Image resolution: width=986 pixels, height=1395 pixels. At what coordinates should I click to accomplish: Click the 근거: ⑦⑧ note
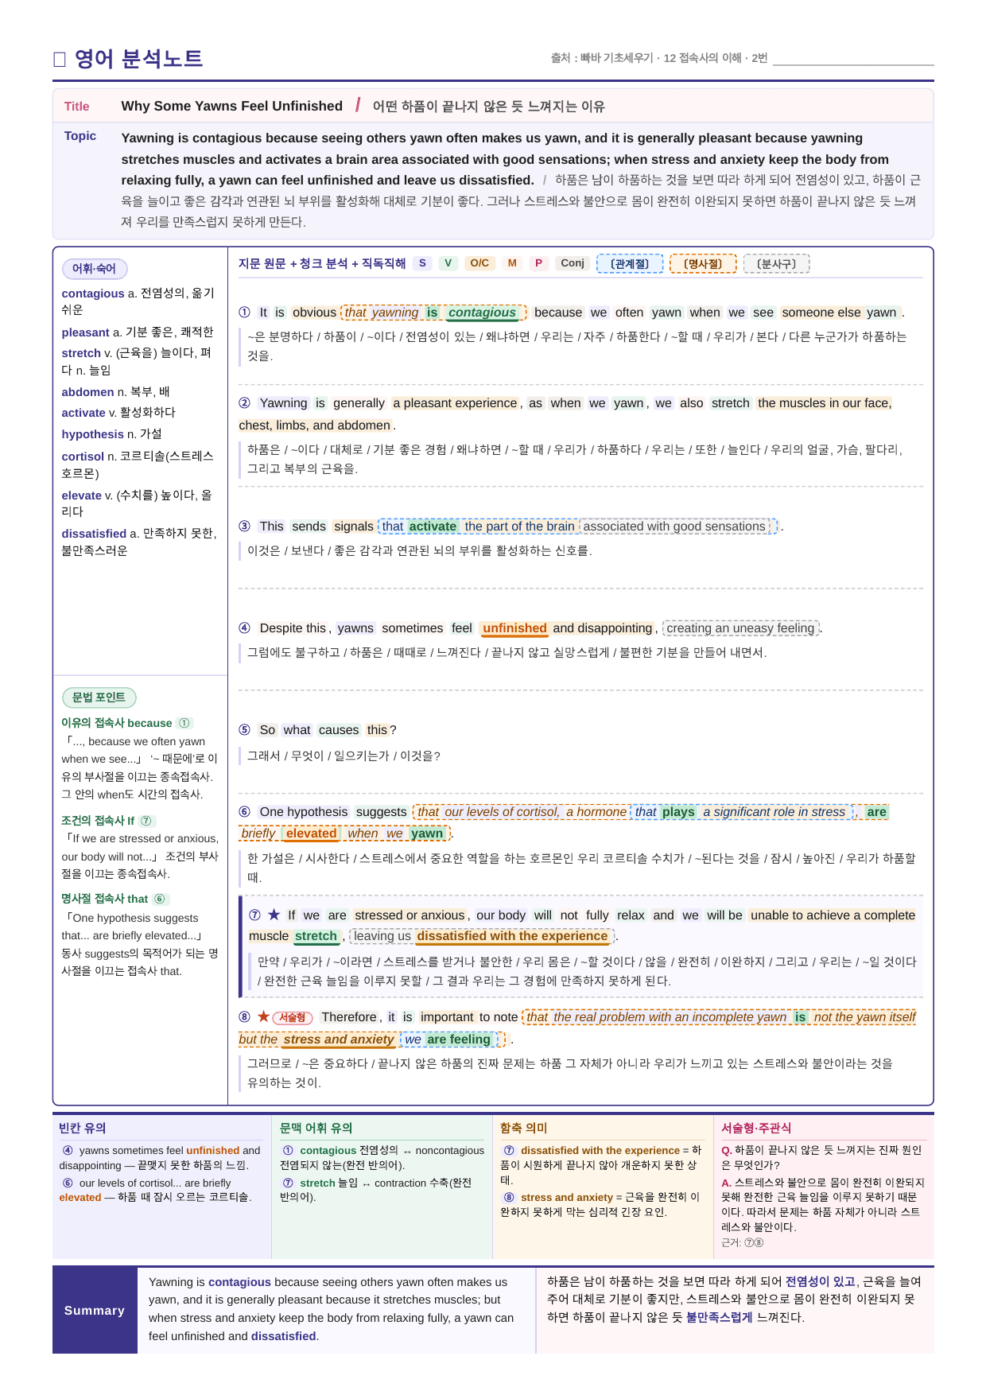click(x=743, y=1242)
